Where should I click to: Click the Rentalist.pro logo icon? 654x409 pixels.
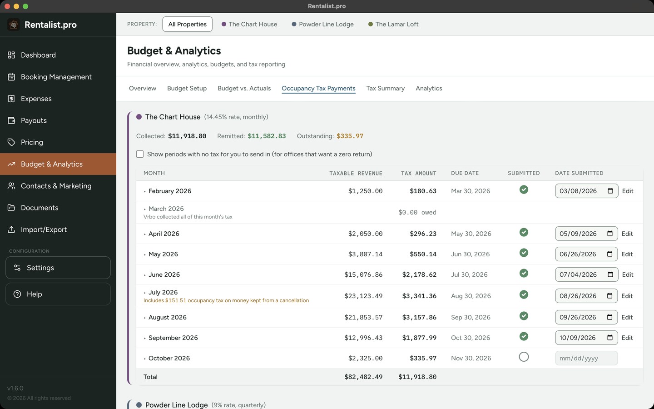coord(14,25)
